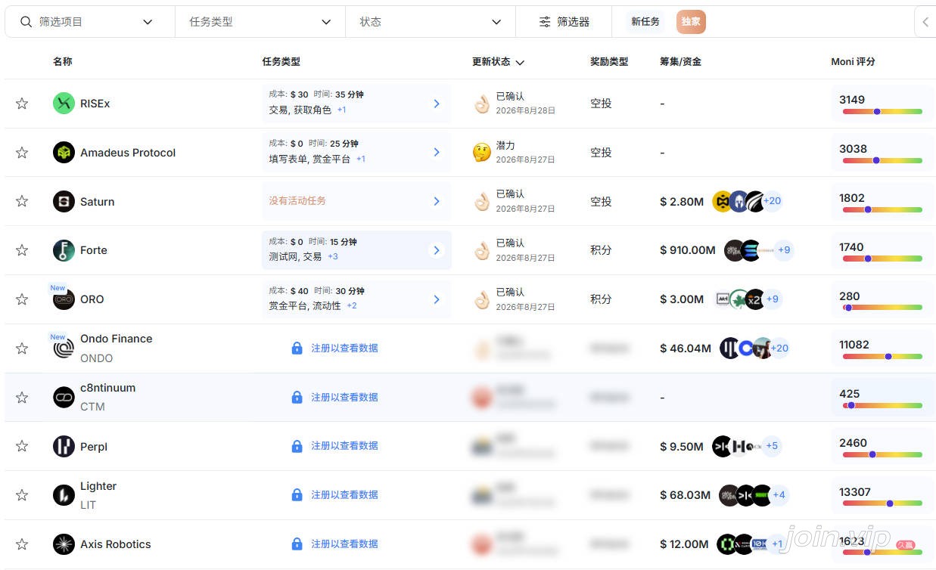This screenshot has height=570, width=936.
Task: Star the c8ntinuum row
Action: [22, 397]
